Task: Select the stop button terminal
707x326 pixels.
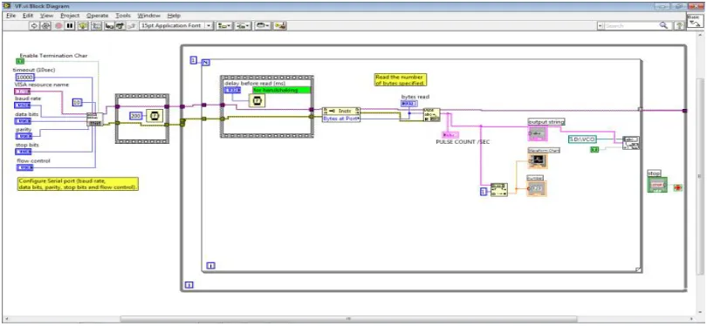Action: (x=657, y=185)
